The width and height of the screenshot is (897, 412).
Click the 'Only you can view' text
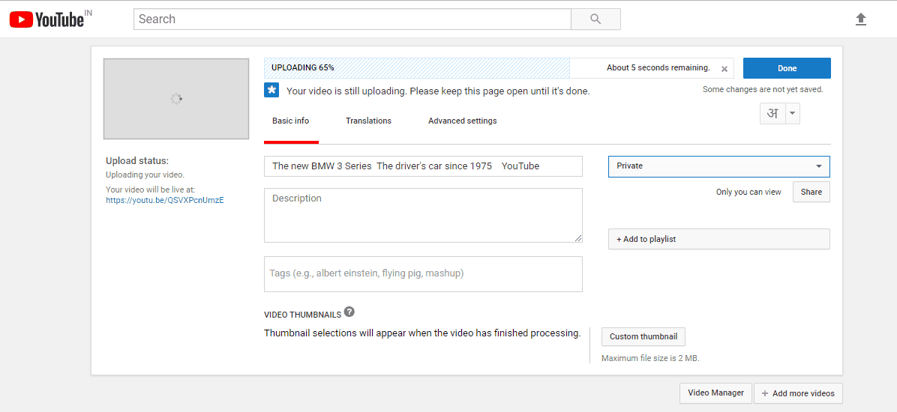(748, 193)
